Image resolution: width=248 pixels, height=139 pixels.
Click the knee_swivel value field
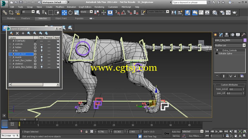pyautogui.click(x=236, y=89)
